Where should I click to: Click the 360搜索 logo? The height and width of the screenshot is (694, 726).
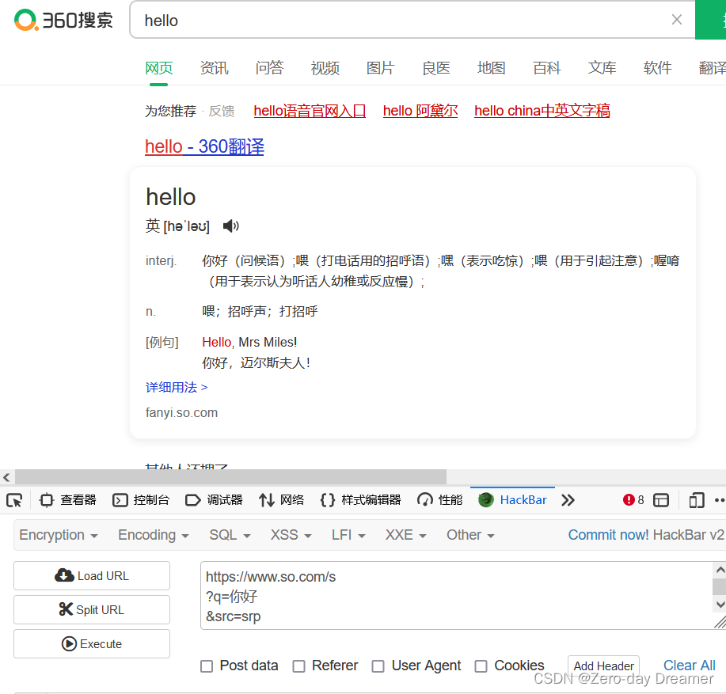(63, 20)
